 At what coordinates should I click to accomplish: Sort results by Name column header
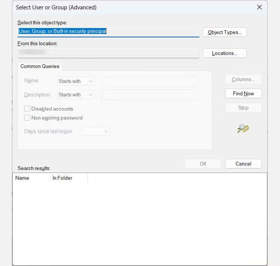pos(31,178)
